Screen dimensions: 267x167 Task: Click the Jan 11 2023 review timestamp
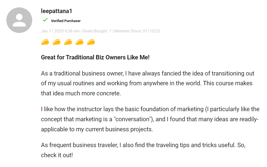pyautogui.click(x=60, y=31)
